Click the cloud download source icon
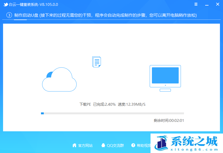Viewport: 223px width, 153px height. pos(59,79)
